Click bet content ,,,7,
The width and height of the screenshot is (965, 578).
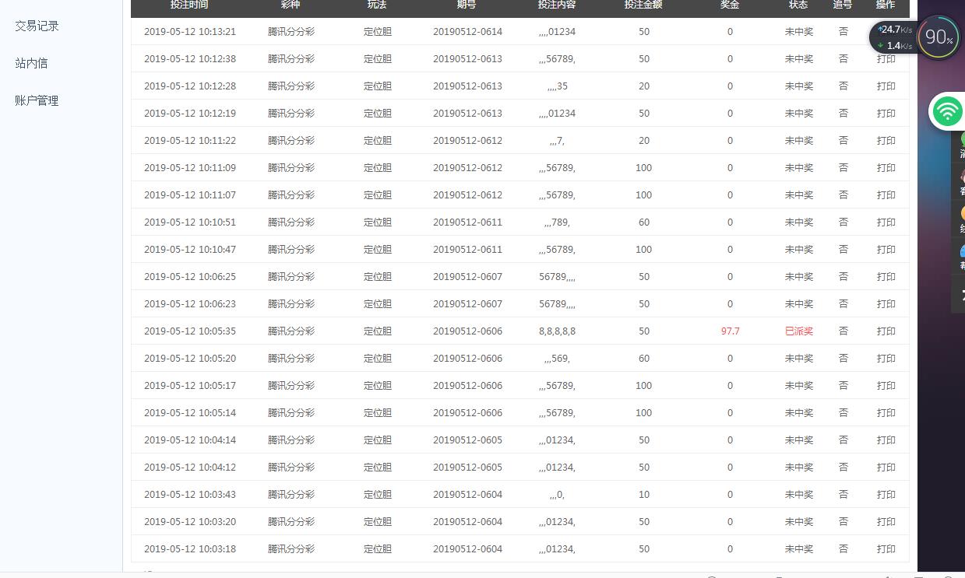coord(557,141)
